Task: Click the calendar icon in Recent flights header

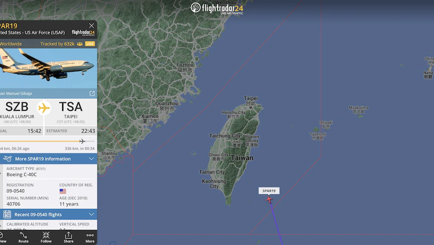Action: pyautogui.click(x=7, y=214)
